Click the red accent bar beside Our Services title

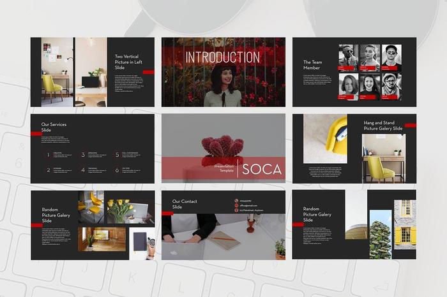[36, 134]
